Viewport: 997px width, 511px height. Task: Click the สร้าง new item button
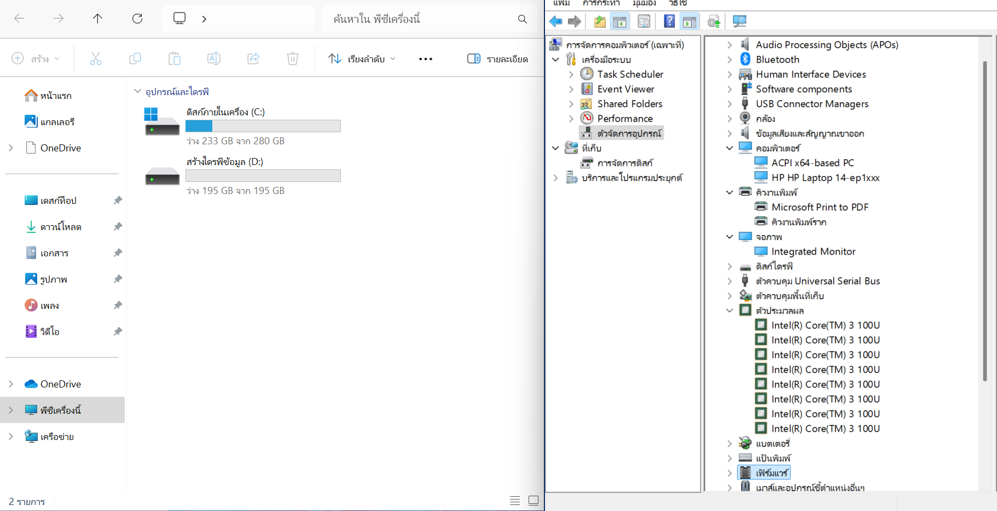pos(36,58)
